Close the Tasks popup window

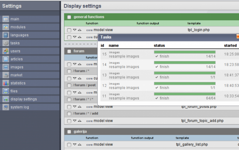tap(238, 36)
